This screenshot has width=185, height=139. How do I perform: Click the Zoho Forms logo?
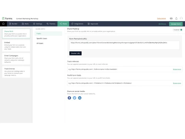coord(7,19)
